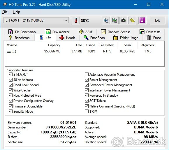Toggle the Power-up in Standby checkbox

[87, 96]
